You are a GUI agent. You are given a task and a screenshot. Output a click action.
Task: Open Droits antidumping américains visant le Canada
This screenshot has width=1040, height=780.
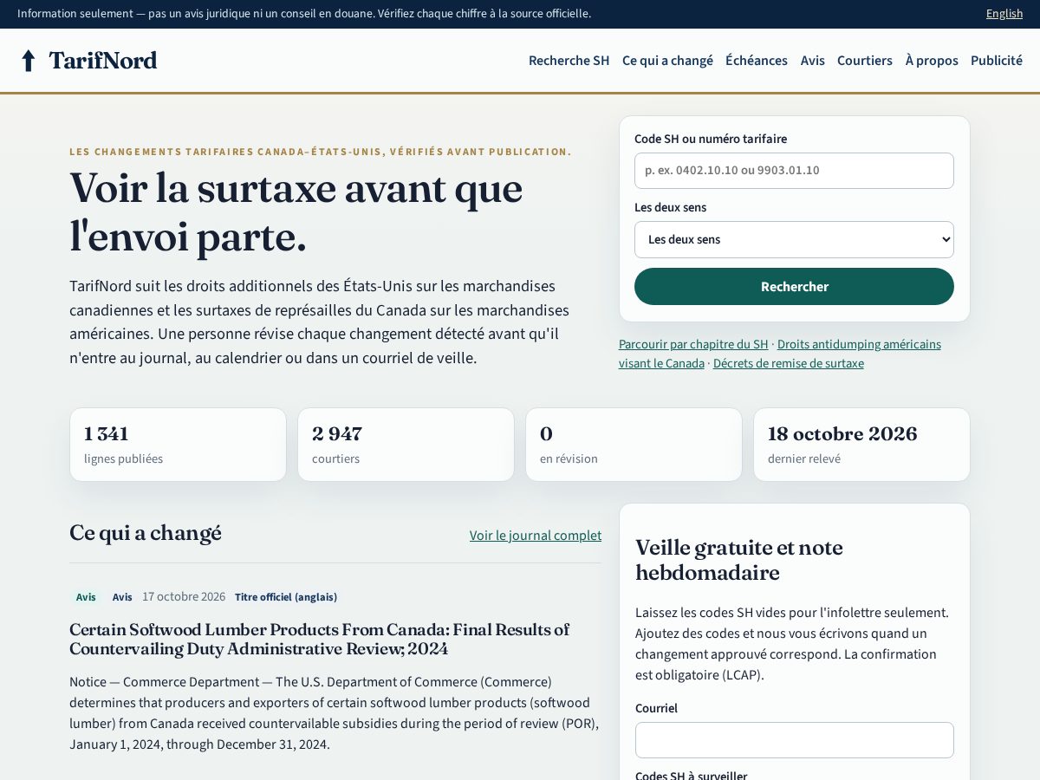[x=859, y=344]
